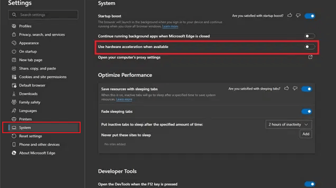The width and height of the screenshot is (336, 188).
Task: Open Privacy, search, and services settings
Action: tap(42, 35)
